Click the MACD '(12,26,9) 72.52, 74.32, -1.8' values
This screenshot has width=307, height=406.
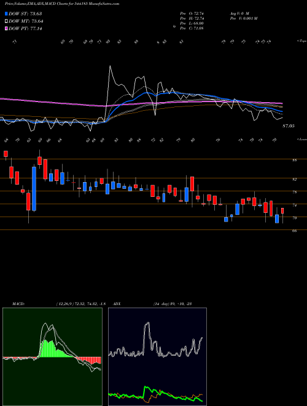tap(80, 304)
